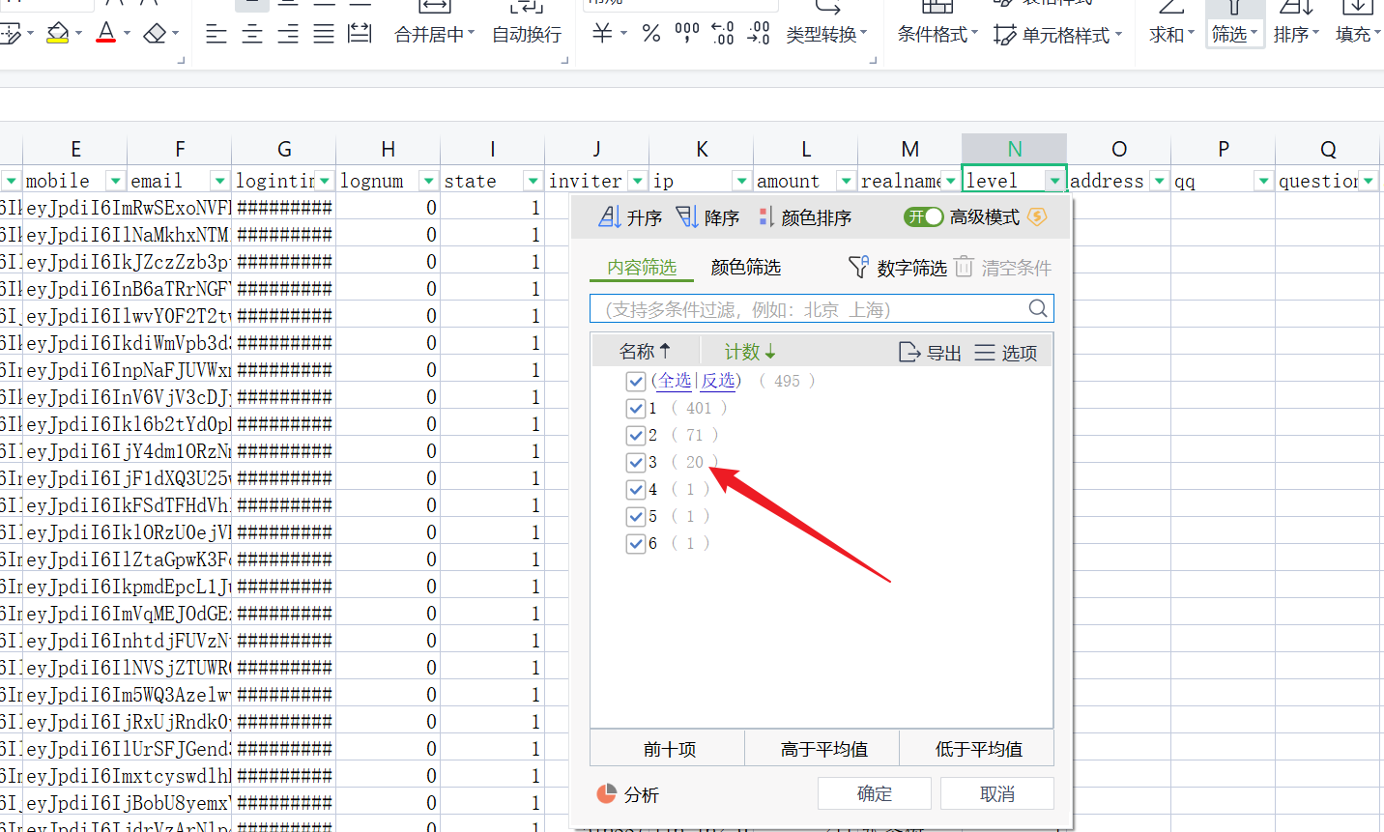This screenshot has height=832, width=1384.
Task: Click the cell style icon
Action: pos(1005,35)
